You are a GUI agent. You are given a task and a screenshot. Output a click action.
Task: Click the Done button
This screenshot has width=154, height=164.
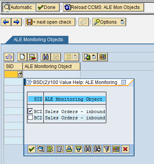click(x=48, y=7)
